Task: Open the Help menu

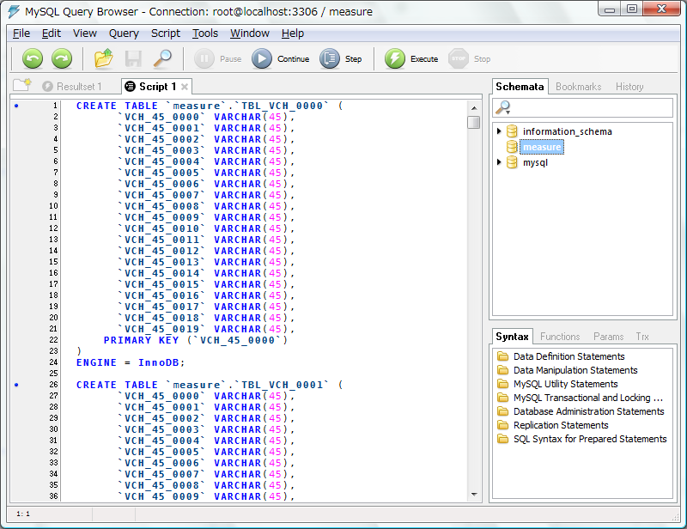Action: [293, 33]
